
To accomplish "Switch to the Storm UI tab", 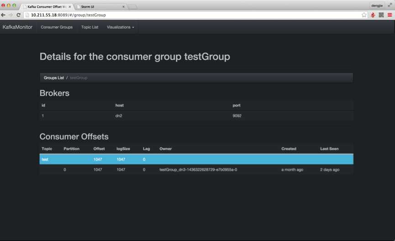I will pos(101,7).
